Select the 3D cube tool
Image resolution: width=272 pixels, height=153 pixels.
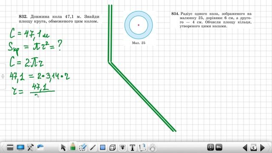pyautogui.click(x=113, y=148)
